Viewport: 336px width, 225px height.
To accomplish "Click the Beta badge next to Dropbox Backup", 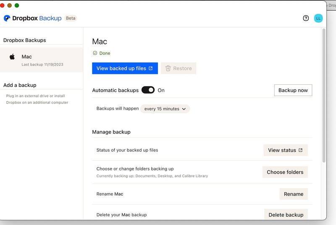I will point(71,18).
